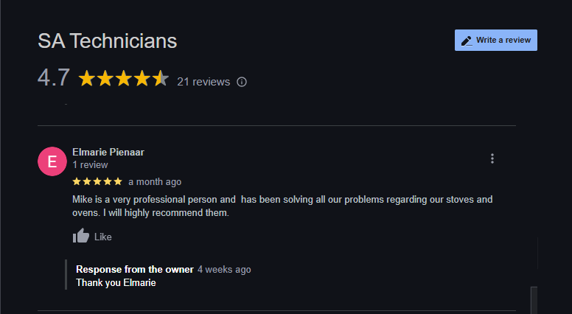Open the three-dot menu on Elmarie's review
The image size is (572, 314).
pyautogui.click(x=492, y=158)
